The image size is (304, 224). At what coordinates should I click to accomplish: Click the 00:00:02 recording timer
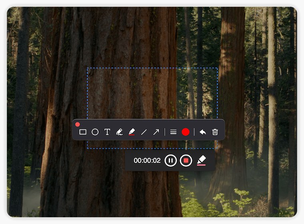click(147, 161)
